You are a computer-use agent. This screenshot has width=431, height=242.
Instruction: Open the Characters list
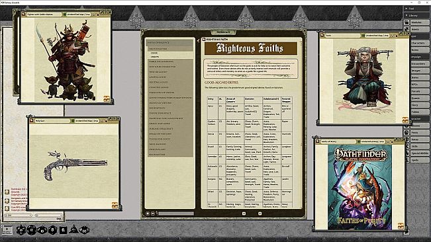click(x=420, y=43)
